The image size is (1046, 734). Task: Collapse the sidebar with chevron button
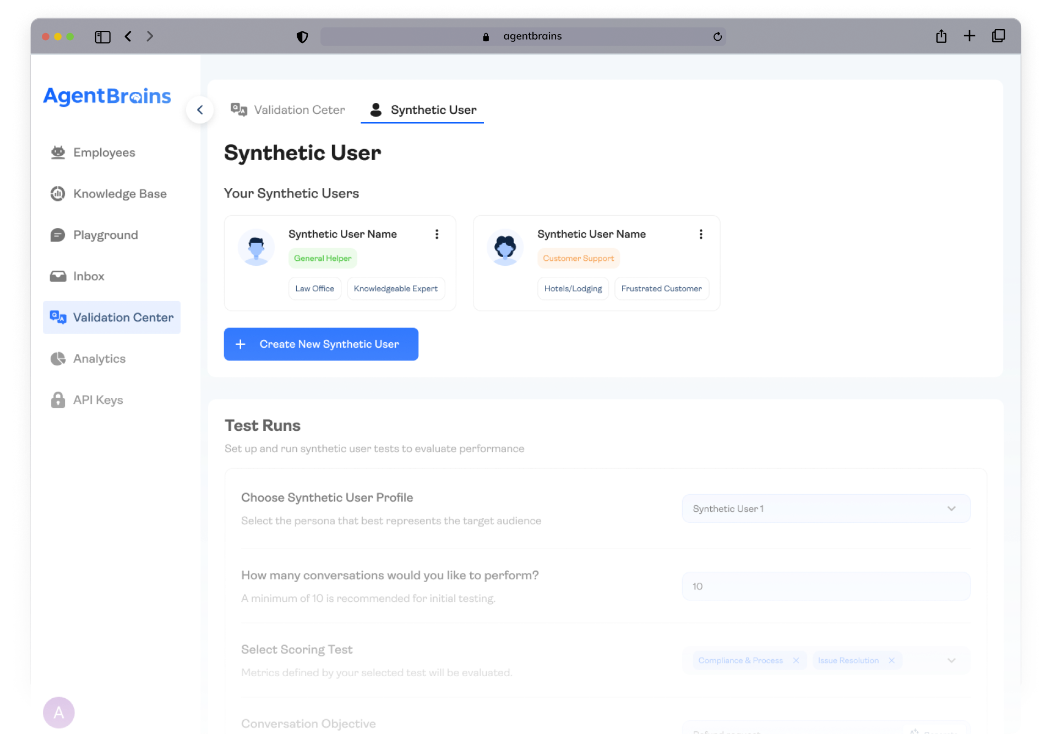(200, 110)
